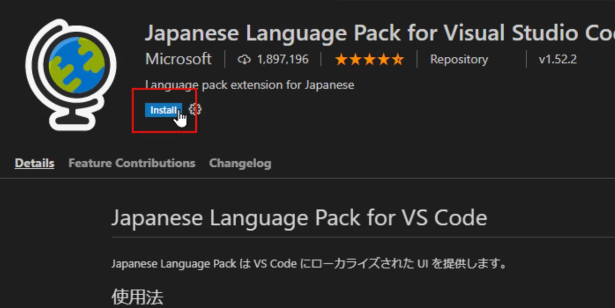Screen dimensions: 615x308
Task: Click the 'Language pack extension for Japanese' description
Action: tap(250, 85)
